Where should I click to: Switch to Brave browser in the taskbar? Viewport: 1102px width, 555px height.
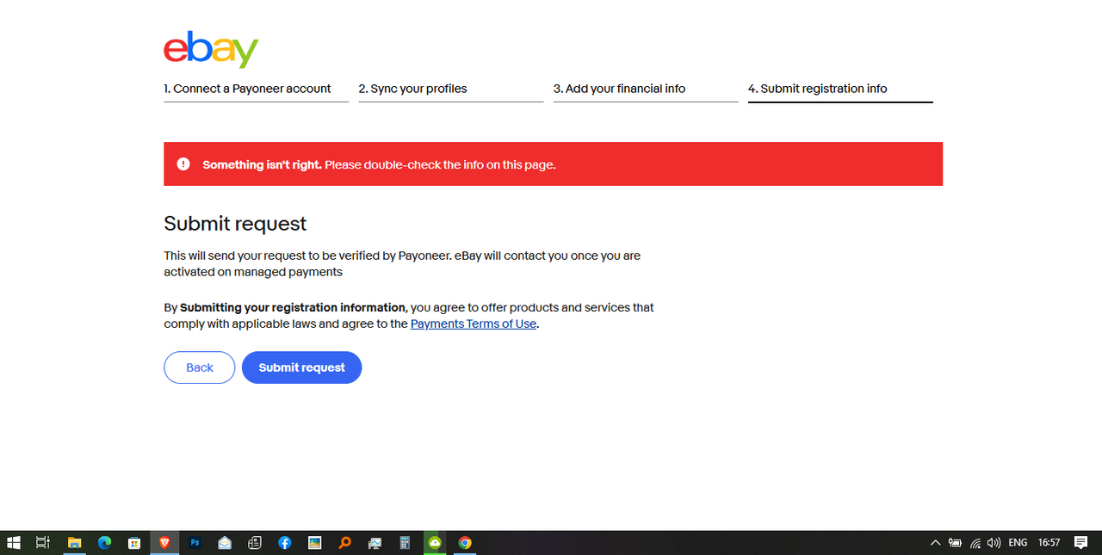pyautogui.click(x=164, y=543)
